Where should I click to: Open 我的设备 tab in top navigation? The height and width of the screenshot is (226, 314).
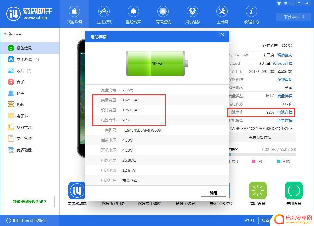[74, 15]
